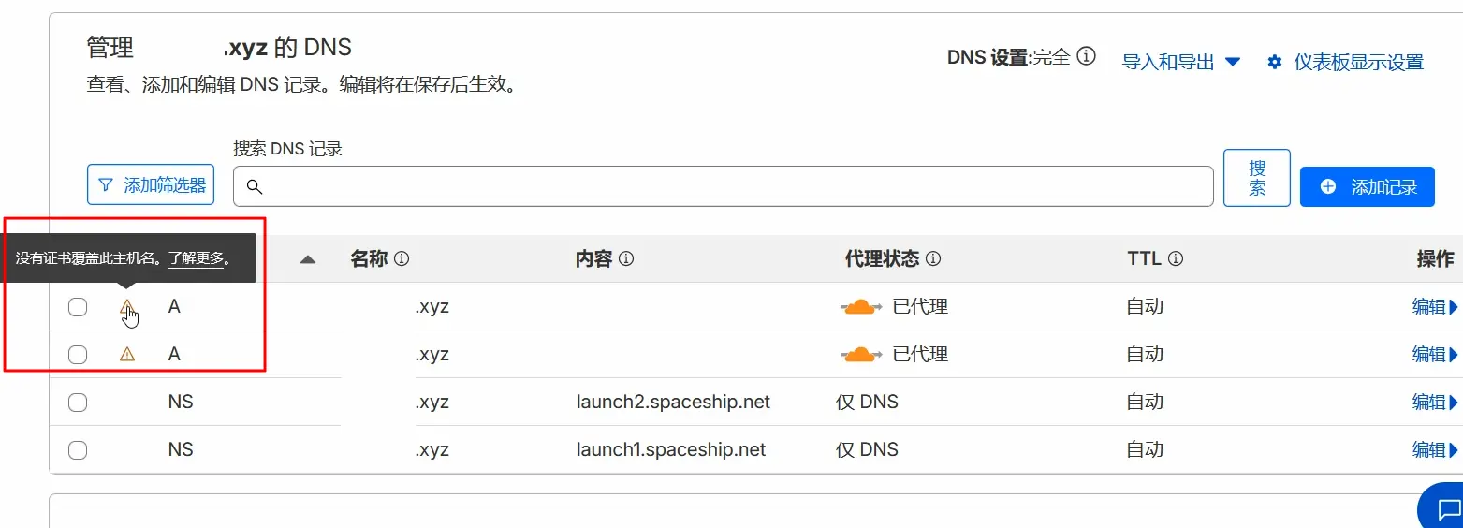Screen dimensions: 1463x528
Task: Expand 编辑 for launch1.spaceship.net record
Action: (1435, 450)
